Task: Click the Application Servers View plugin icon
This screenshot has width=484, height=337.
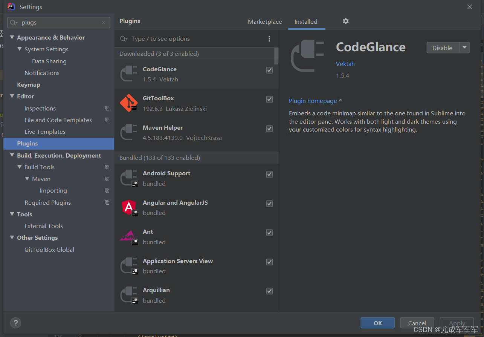Action: [x=129, y=266]
